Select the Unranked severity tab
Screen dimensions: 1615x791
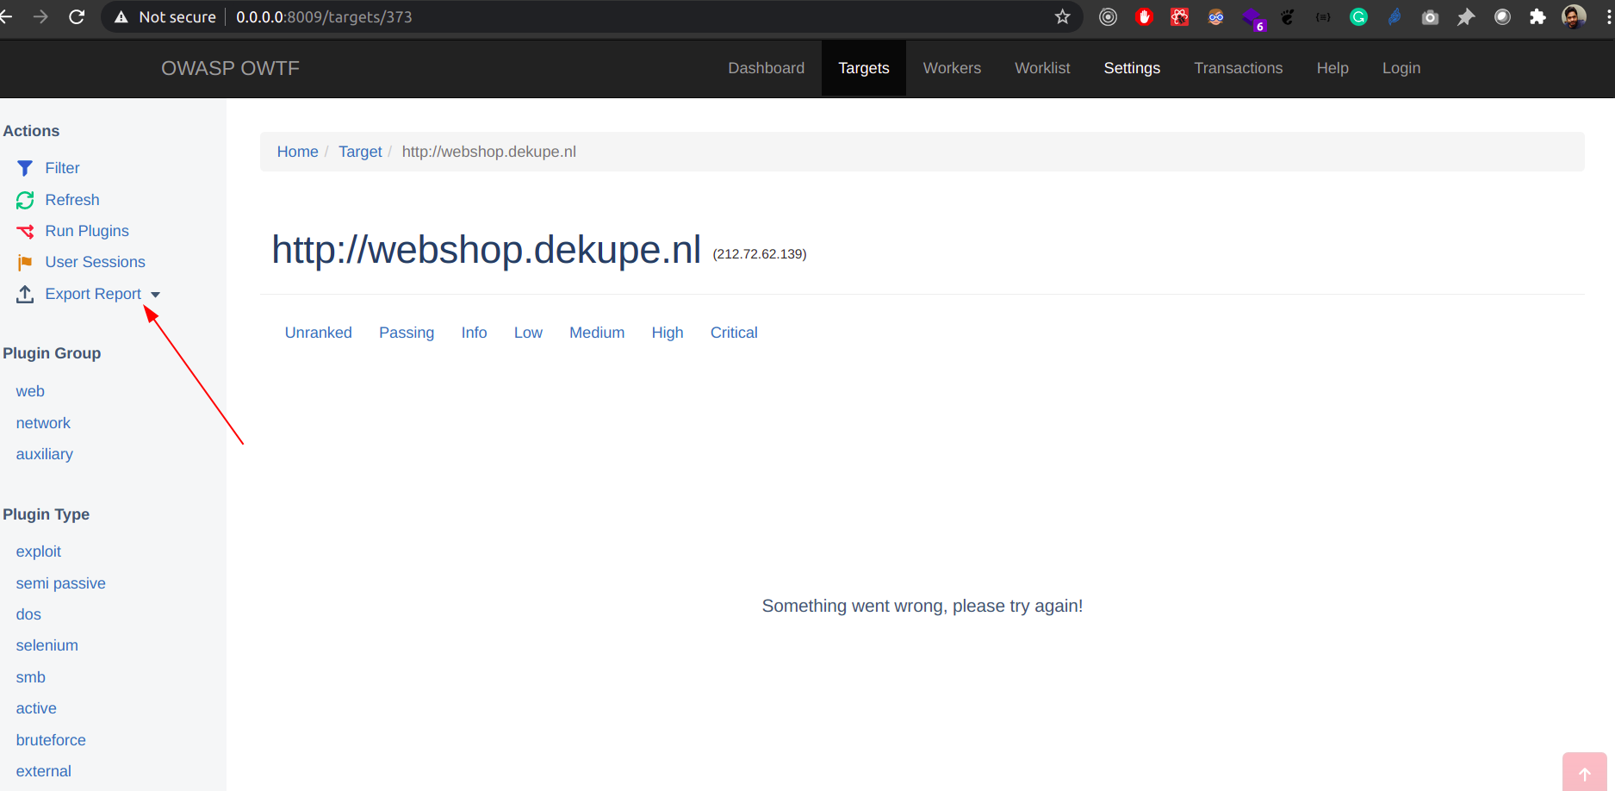click(319, 333)
